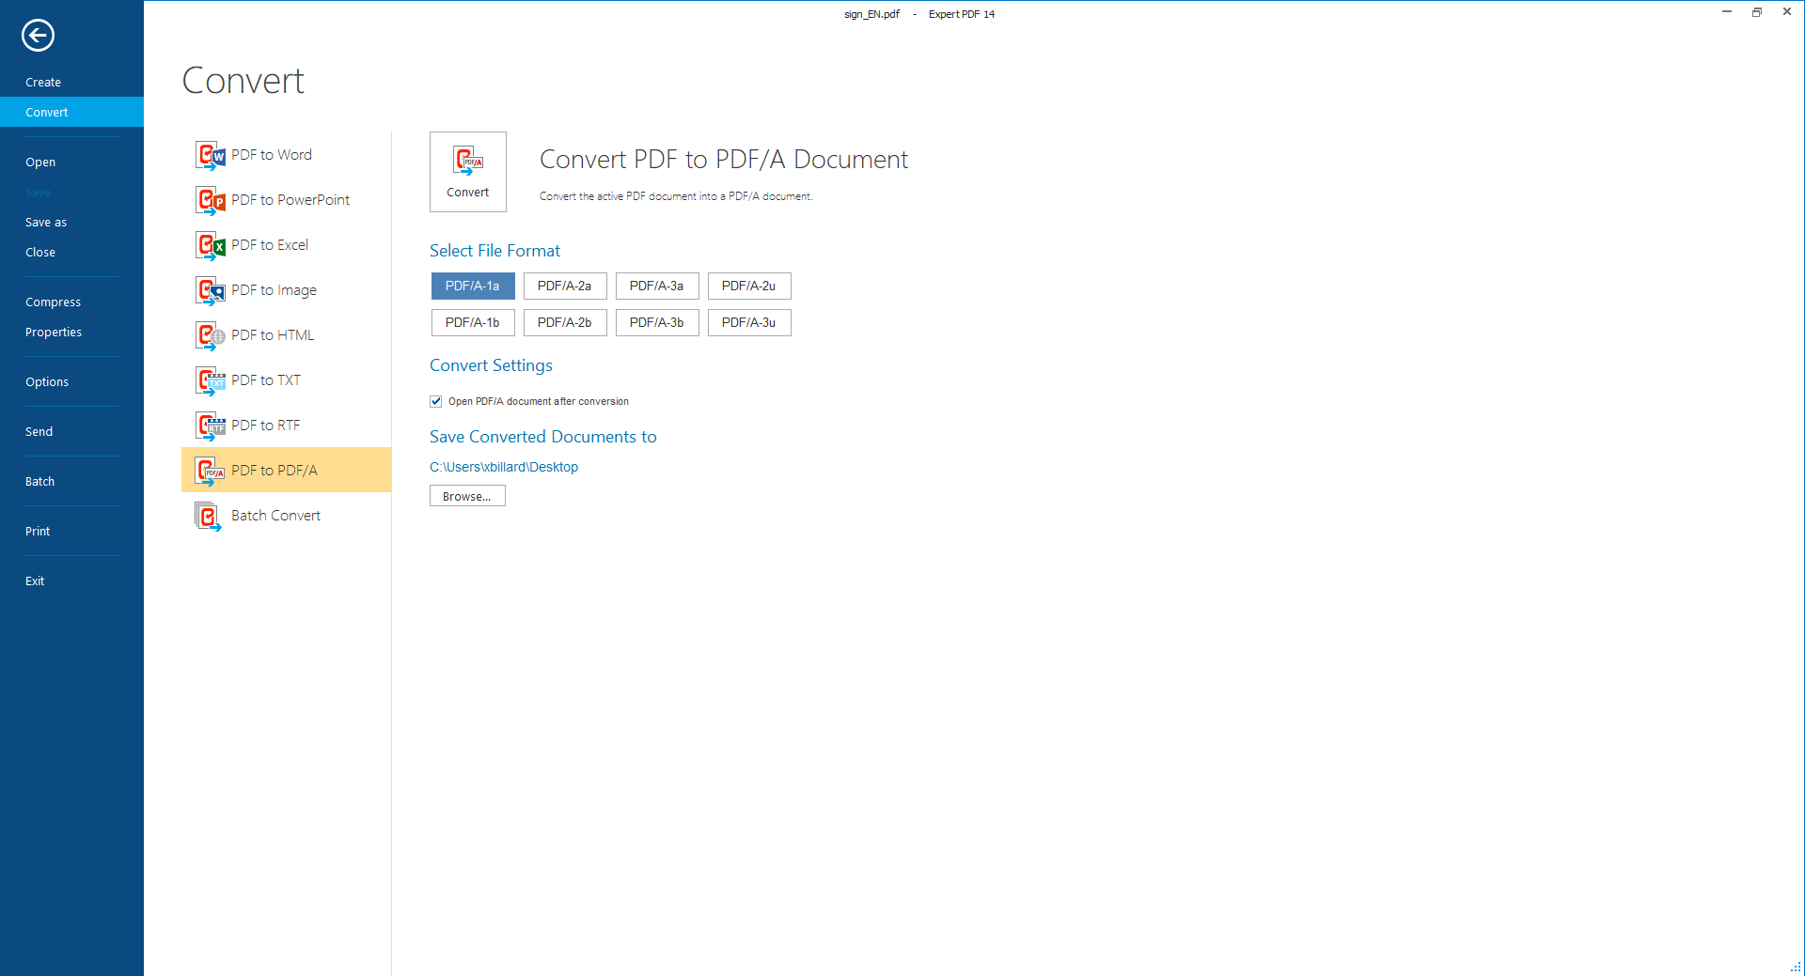Click the Desktop output folder path link
Image resolution: width=1805 pixels, height=976 pixels.
[504, 467]
